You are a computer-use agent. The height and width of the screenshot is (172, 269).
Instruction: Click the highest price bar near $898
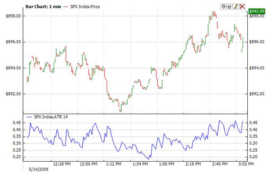(x=213, y=13)
